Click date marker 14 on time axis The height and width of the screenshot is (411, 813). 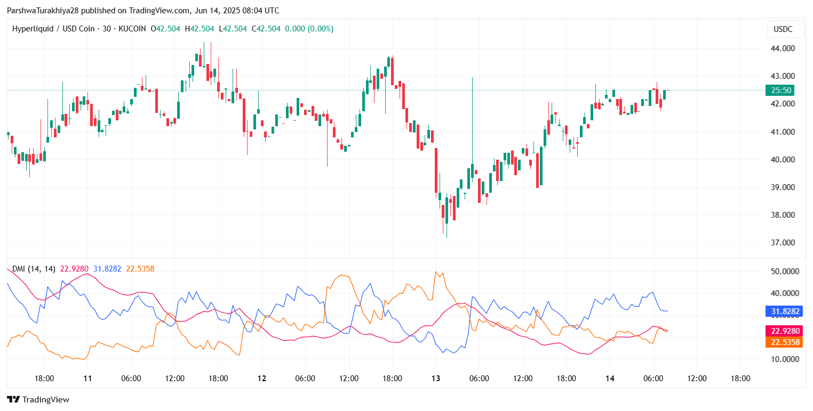click(x=610, y=379)
